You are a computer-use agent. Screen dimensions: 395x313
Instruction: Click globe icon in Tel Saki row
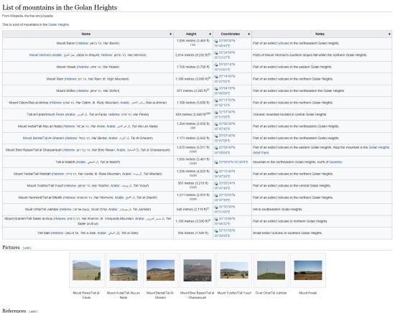tap(216, 230)
